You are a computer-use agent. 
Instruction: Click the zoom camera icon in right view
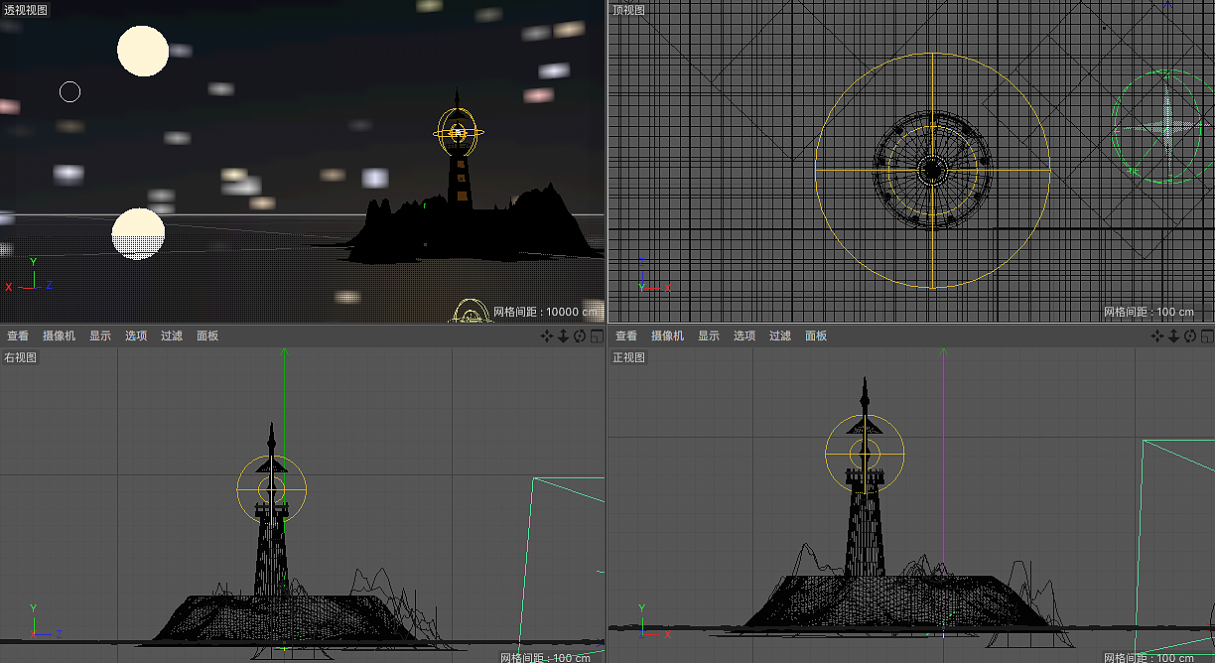(563, 335)
